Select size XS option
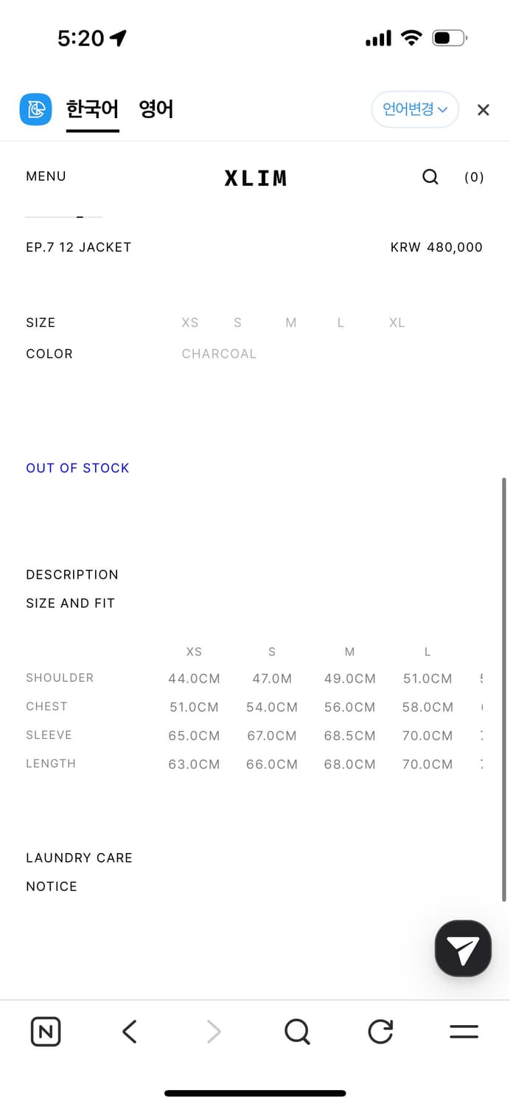This screenshot has height=1107, width=510. coord(190,323)
